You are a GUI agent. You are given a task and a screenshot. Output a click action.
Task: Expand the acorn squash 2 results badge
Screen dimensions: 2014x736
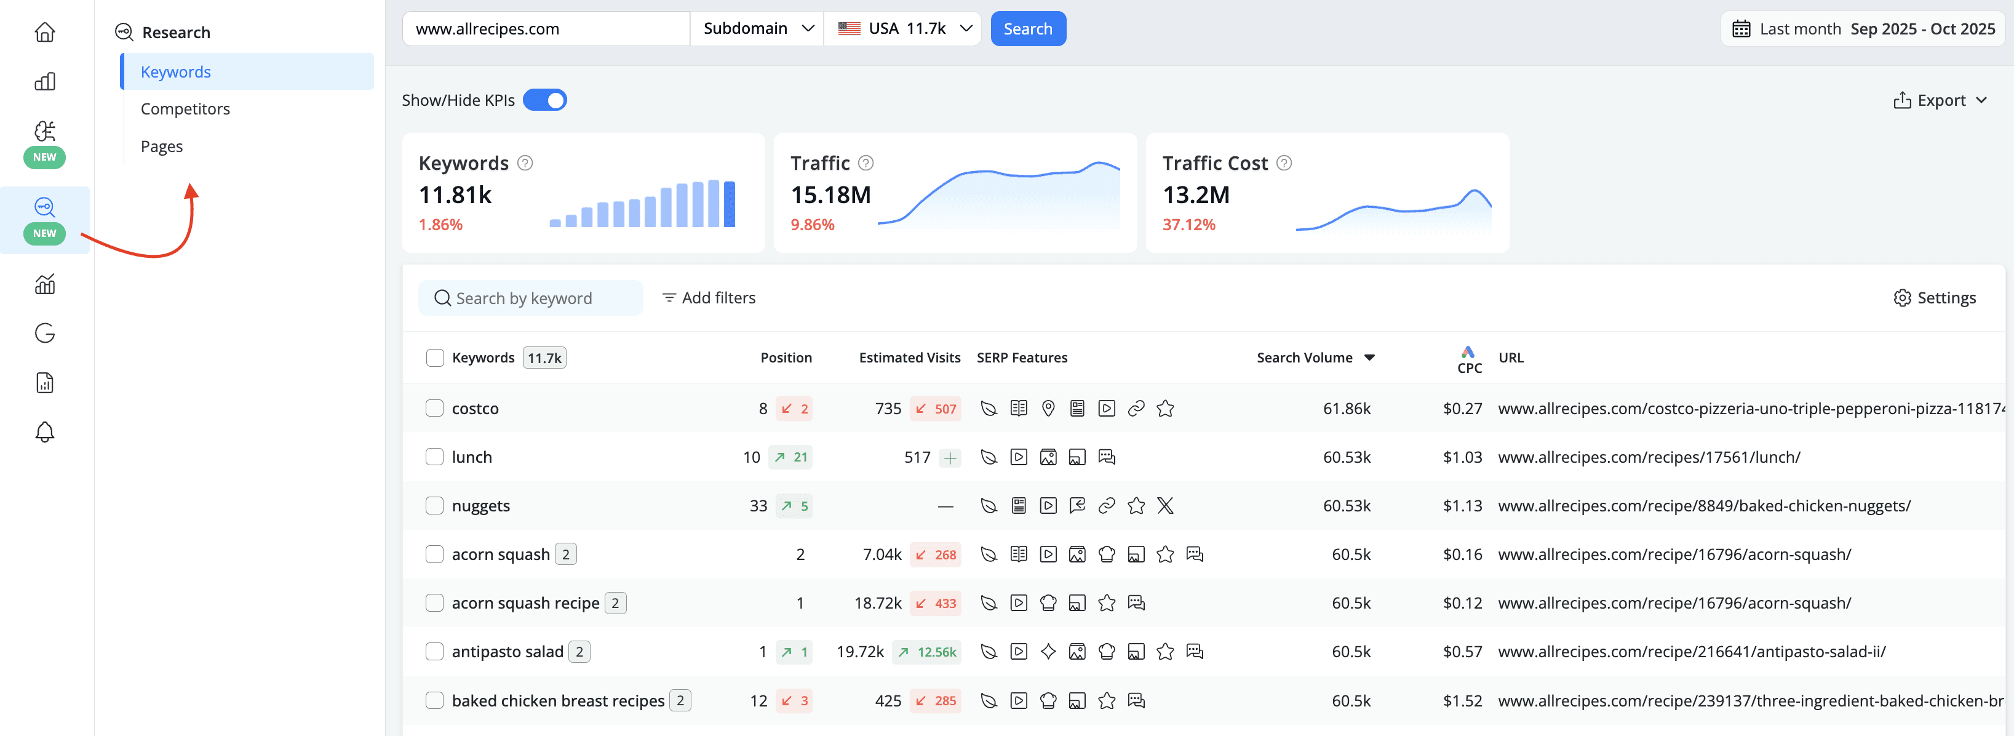(x=566, y=554)
